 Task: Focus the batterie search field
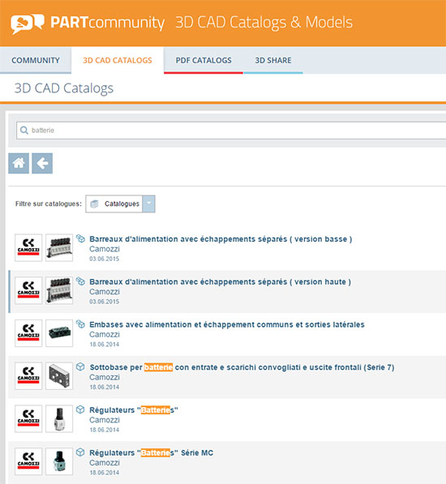pyautogui.click(x=231, y=131)
